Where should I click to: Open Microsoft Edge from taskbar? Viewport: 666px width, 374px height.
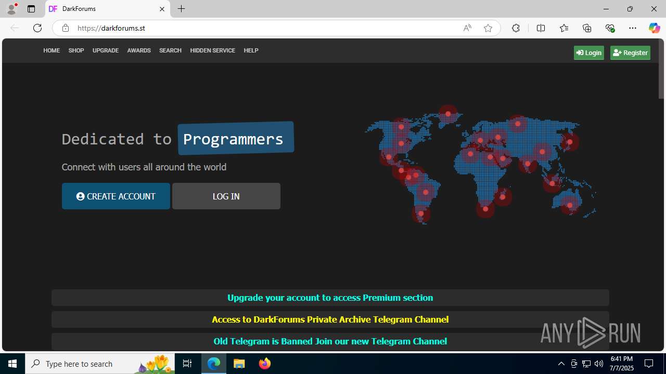coord(214,364)
